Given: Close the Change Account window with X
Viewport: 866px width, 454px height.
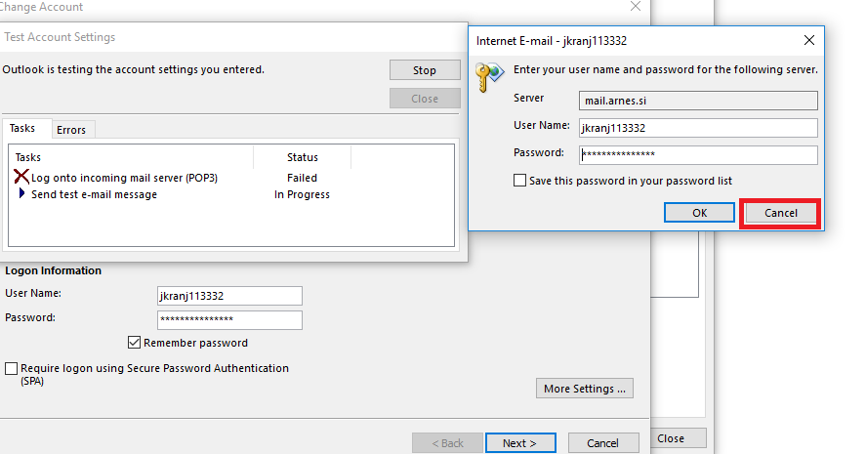Looking at the screenshot, I should (x=636, y=6).
